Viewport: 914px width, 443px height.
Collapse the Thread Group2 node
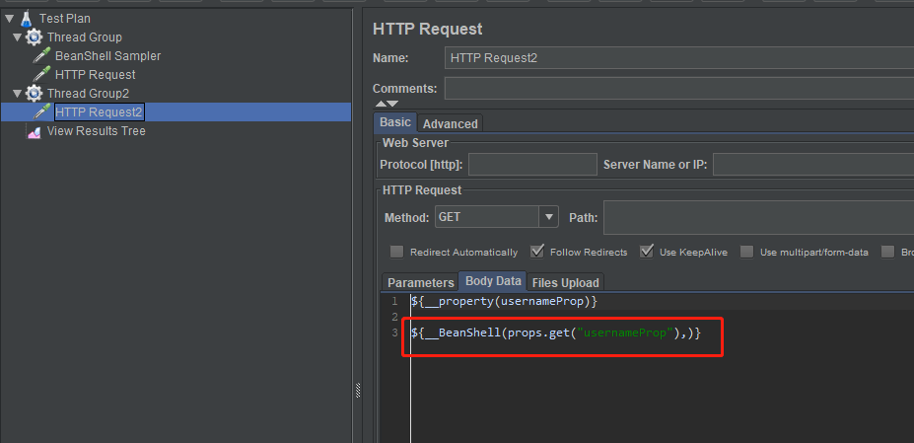point(18,94)
